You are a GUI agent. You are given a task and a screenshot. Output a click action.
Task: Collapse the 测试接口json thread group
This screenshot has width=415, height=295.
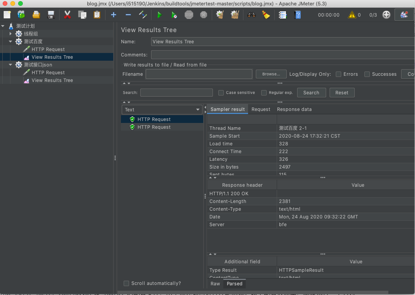[11, 65]
